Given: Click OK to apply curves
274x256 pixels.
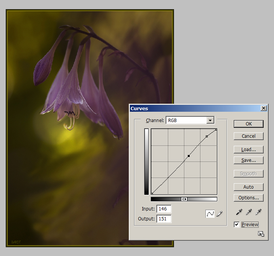Looking at the screenshot, I should [x=248, y=124].
